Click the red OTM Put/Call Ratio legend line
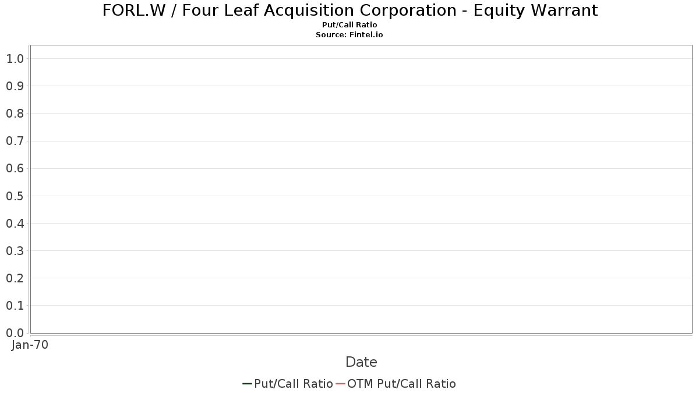The height and width of the screenshot is (393, 699). pyautogui.click(x=341, y=384)
